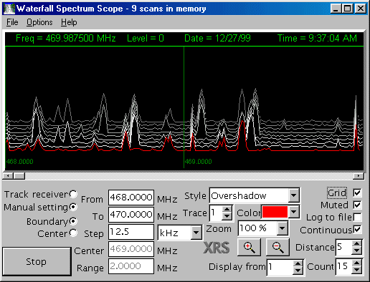This screenshot has height=282, width=370.
Task: Click the 468.0000 frequency marker label
Action: [20, 162]
